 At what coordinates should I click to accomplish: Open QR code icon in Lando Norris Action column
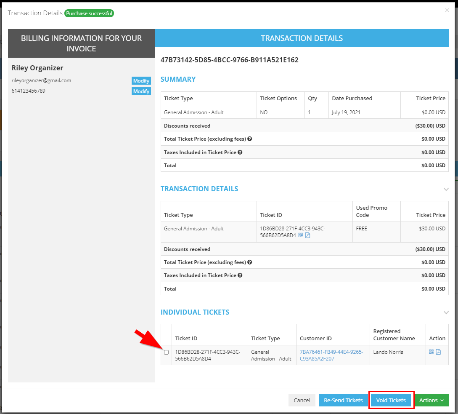[x=431, y=352]
